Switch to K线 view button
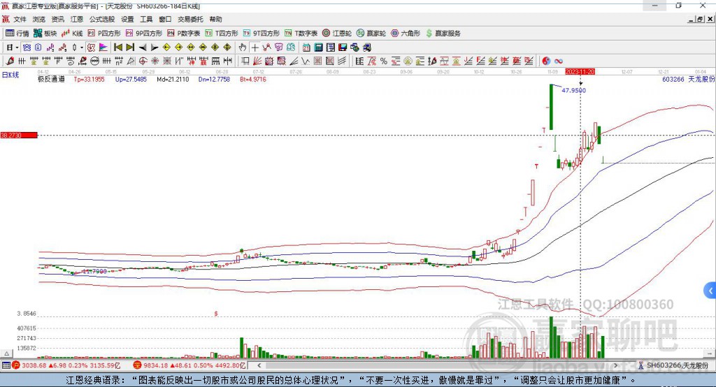 pyautogui.click(x=72, y=34)
